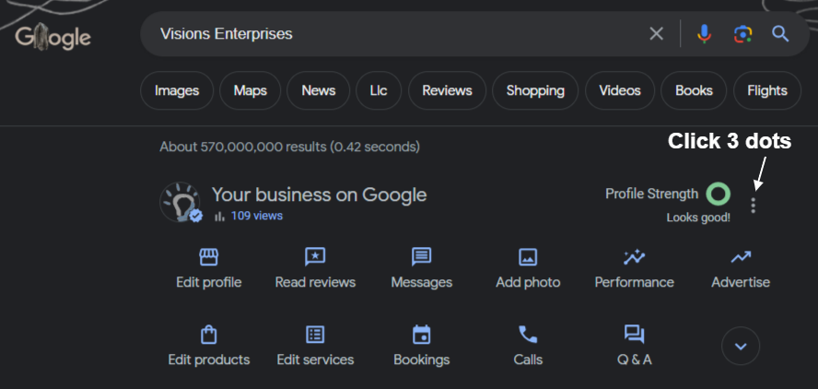Click the Calls phone icon
The width and height of the screenshot is (818, 389).
tap(528, 335)
